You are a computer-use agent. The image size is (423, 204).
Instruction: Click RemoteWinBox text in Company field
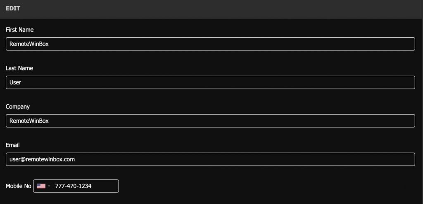29,121
